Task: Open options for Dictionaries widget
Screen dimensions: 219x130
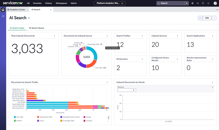Action: click(142, 59)
